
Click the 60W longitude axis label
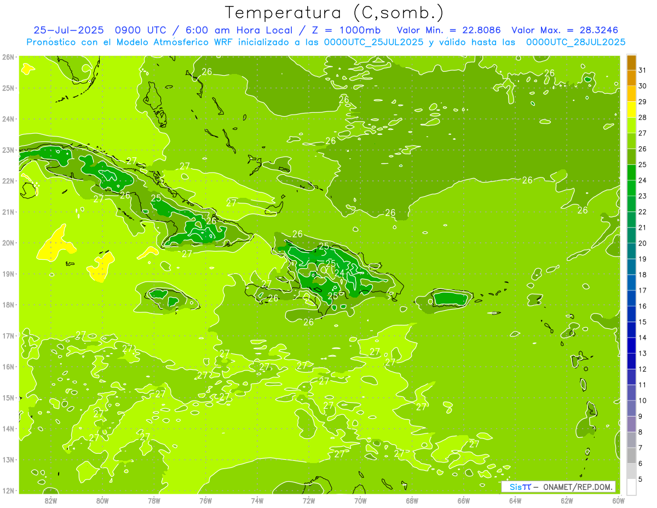(x=619, y=500)
